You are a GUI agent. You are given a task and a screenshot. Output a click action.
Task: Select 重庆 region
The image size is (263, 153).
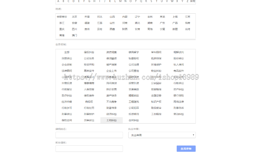coord(62,29)
